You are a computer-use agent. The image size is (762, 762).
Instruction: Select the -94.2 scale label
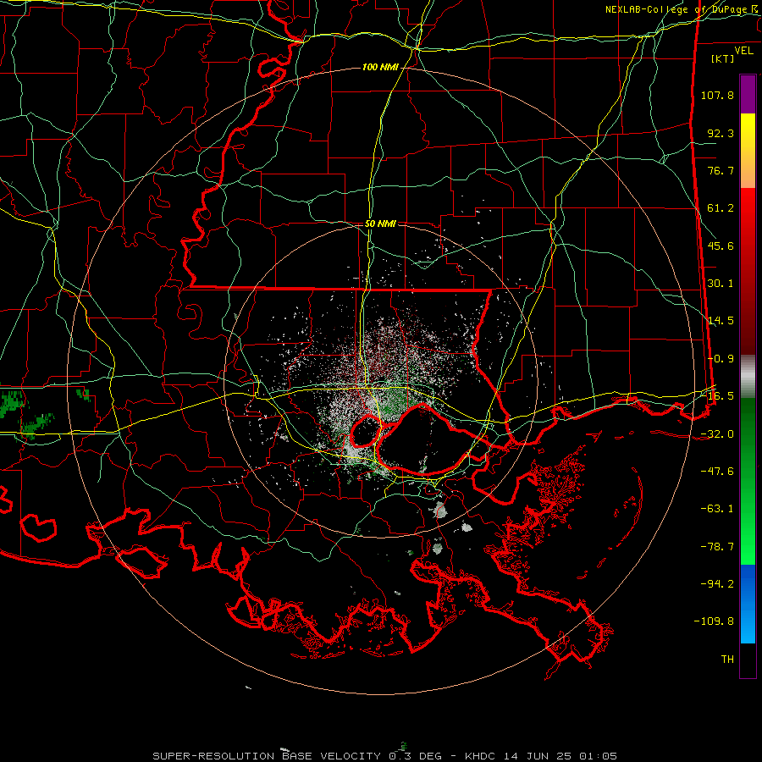click(x=717, y=584)
